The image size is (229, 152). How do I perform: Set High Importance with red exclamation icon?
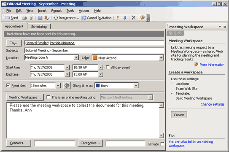[118, 18]
